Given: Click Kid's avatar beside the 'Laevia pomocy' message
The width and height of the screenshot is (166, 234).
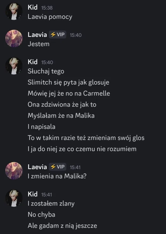Looking at the screenshot, I should 14,12.
